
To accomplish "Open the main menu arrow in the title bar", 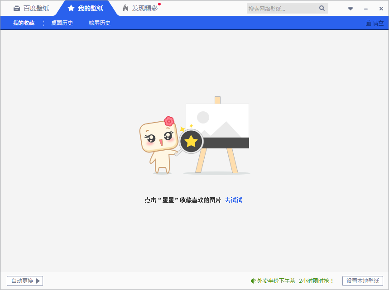I will click(350, 8).
